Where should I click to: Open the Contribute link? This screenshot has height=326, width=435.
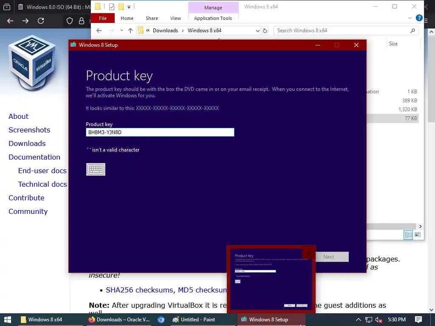[26, 198]
